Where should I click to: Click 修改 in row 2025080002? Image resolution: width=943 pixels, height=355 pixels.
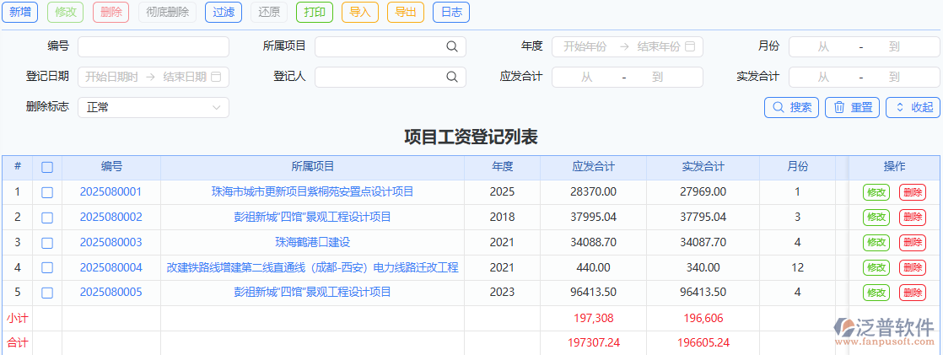click(x=876, y=218)
